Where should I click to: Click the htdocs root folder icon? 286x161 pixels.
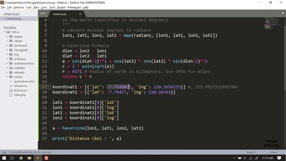[8, 32]
